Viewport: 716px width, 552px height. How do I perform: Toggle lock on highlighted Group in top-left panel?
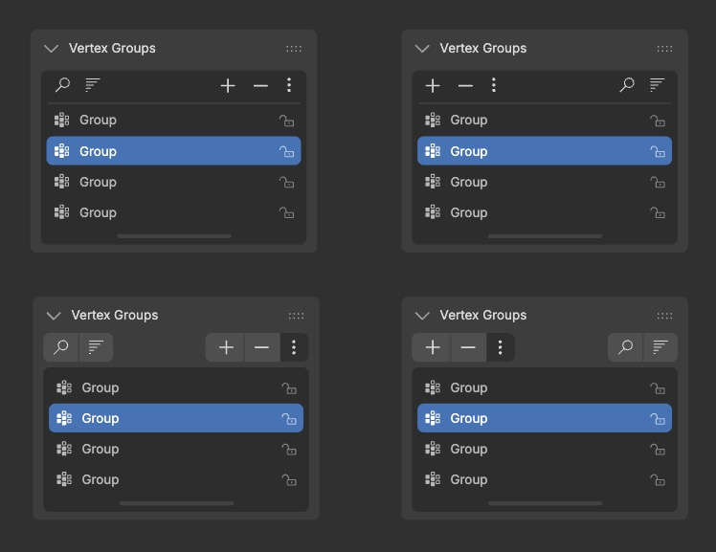tap(287, 151)
